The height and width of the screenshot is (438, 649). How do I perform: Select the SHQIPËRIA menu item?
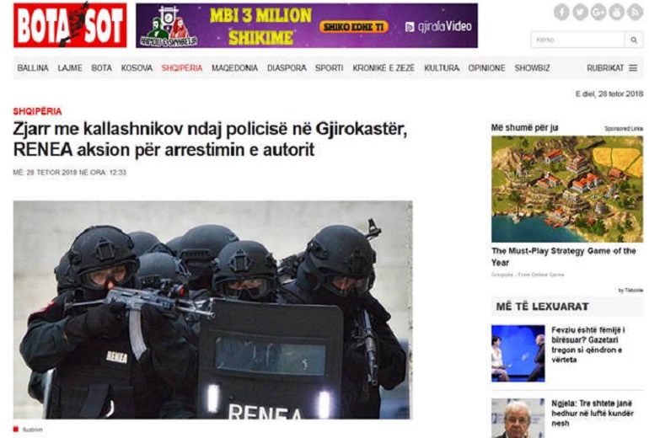(182, 68)
